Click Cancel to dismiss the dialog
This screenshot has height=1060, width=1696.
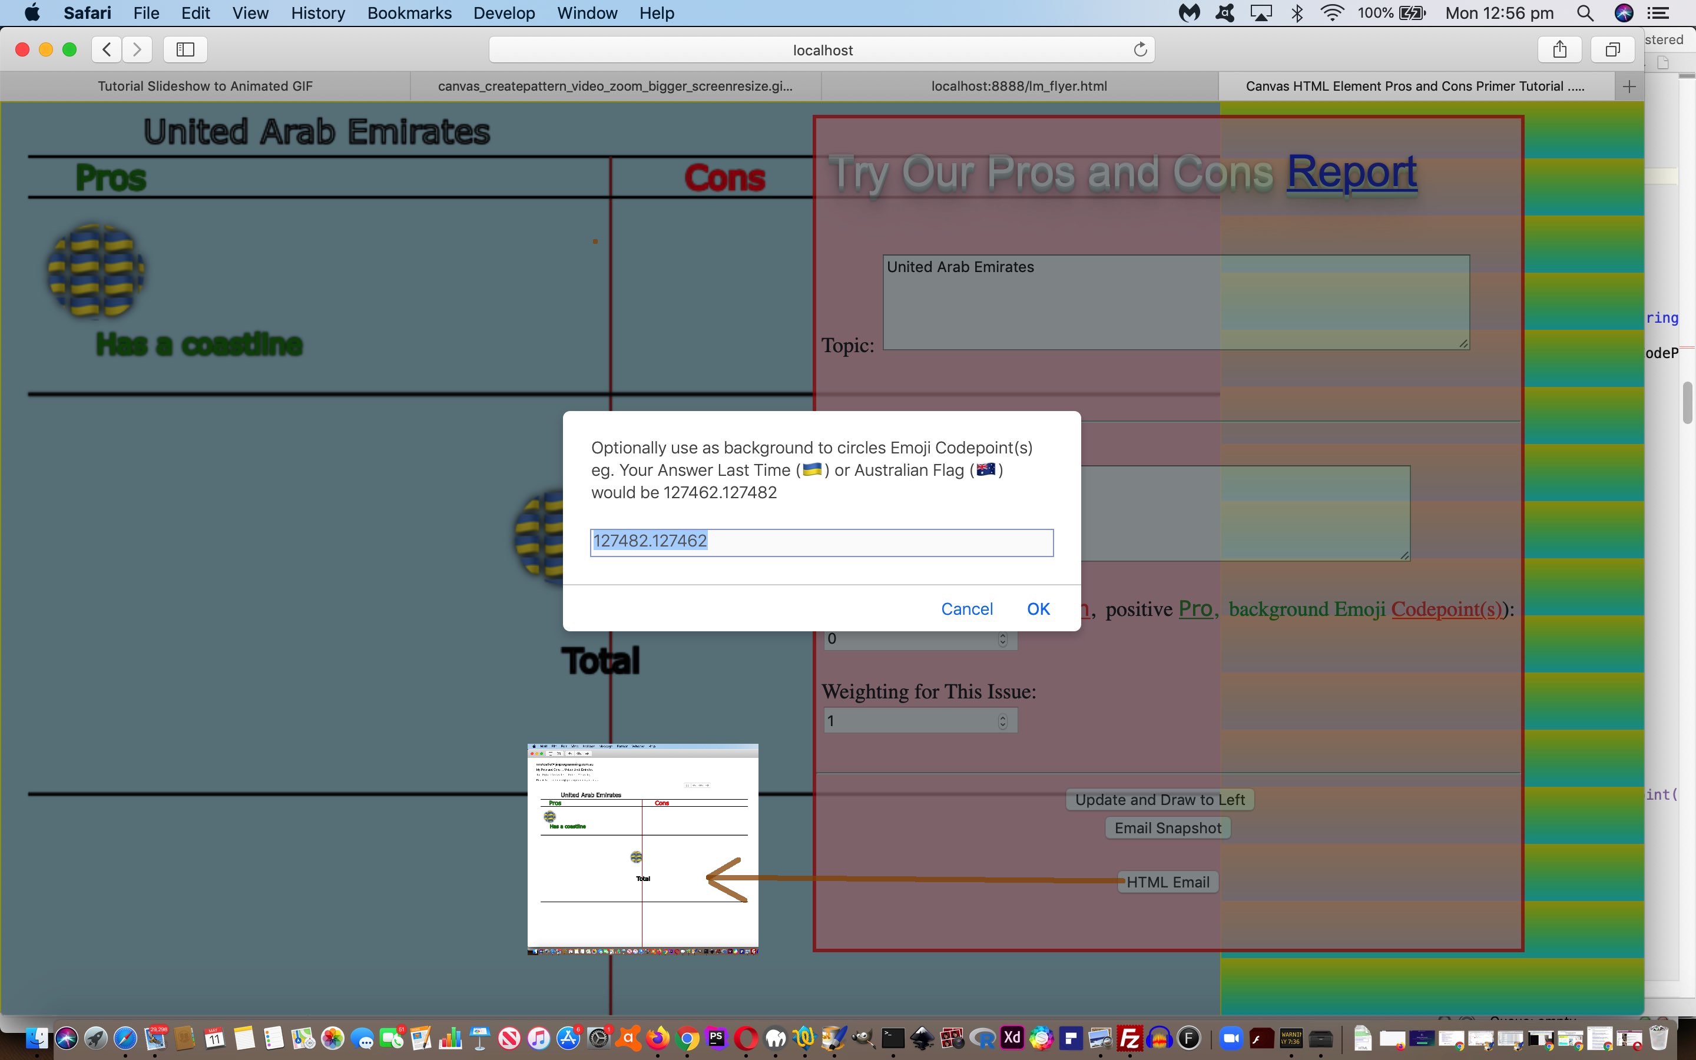click(x=967, y=608)
